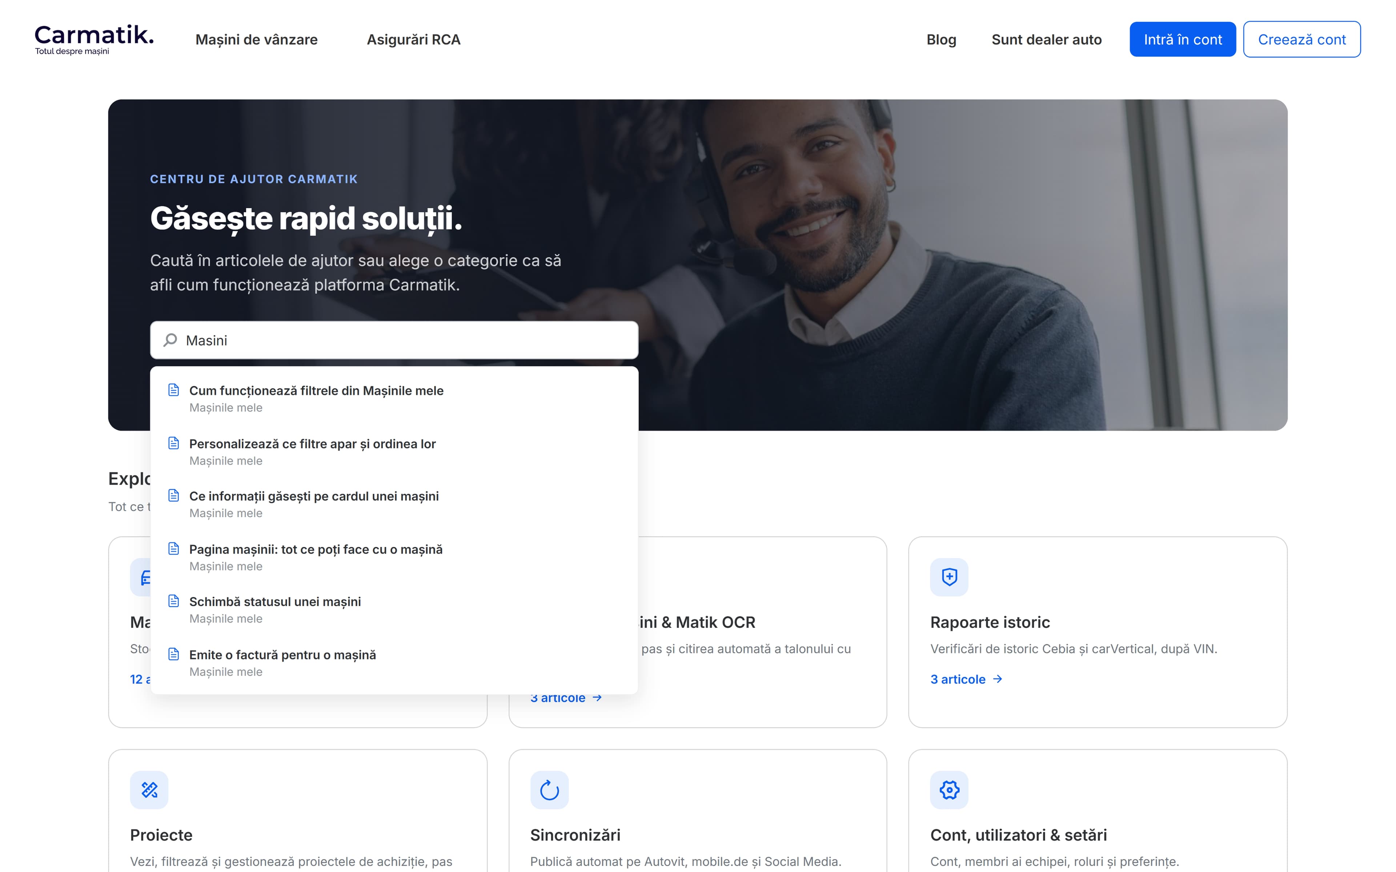
Task: Click document icon beside 'Pagina mașinii' result
Action: coord(174,549)
